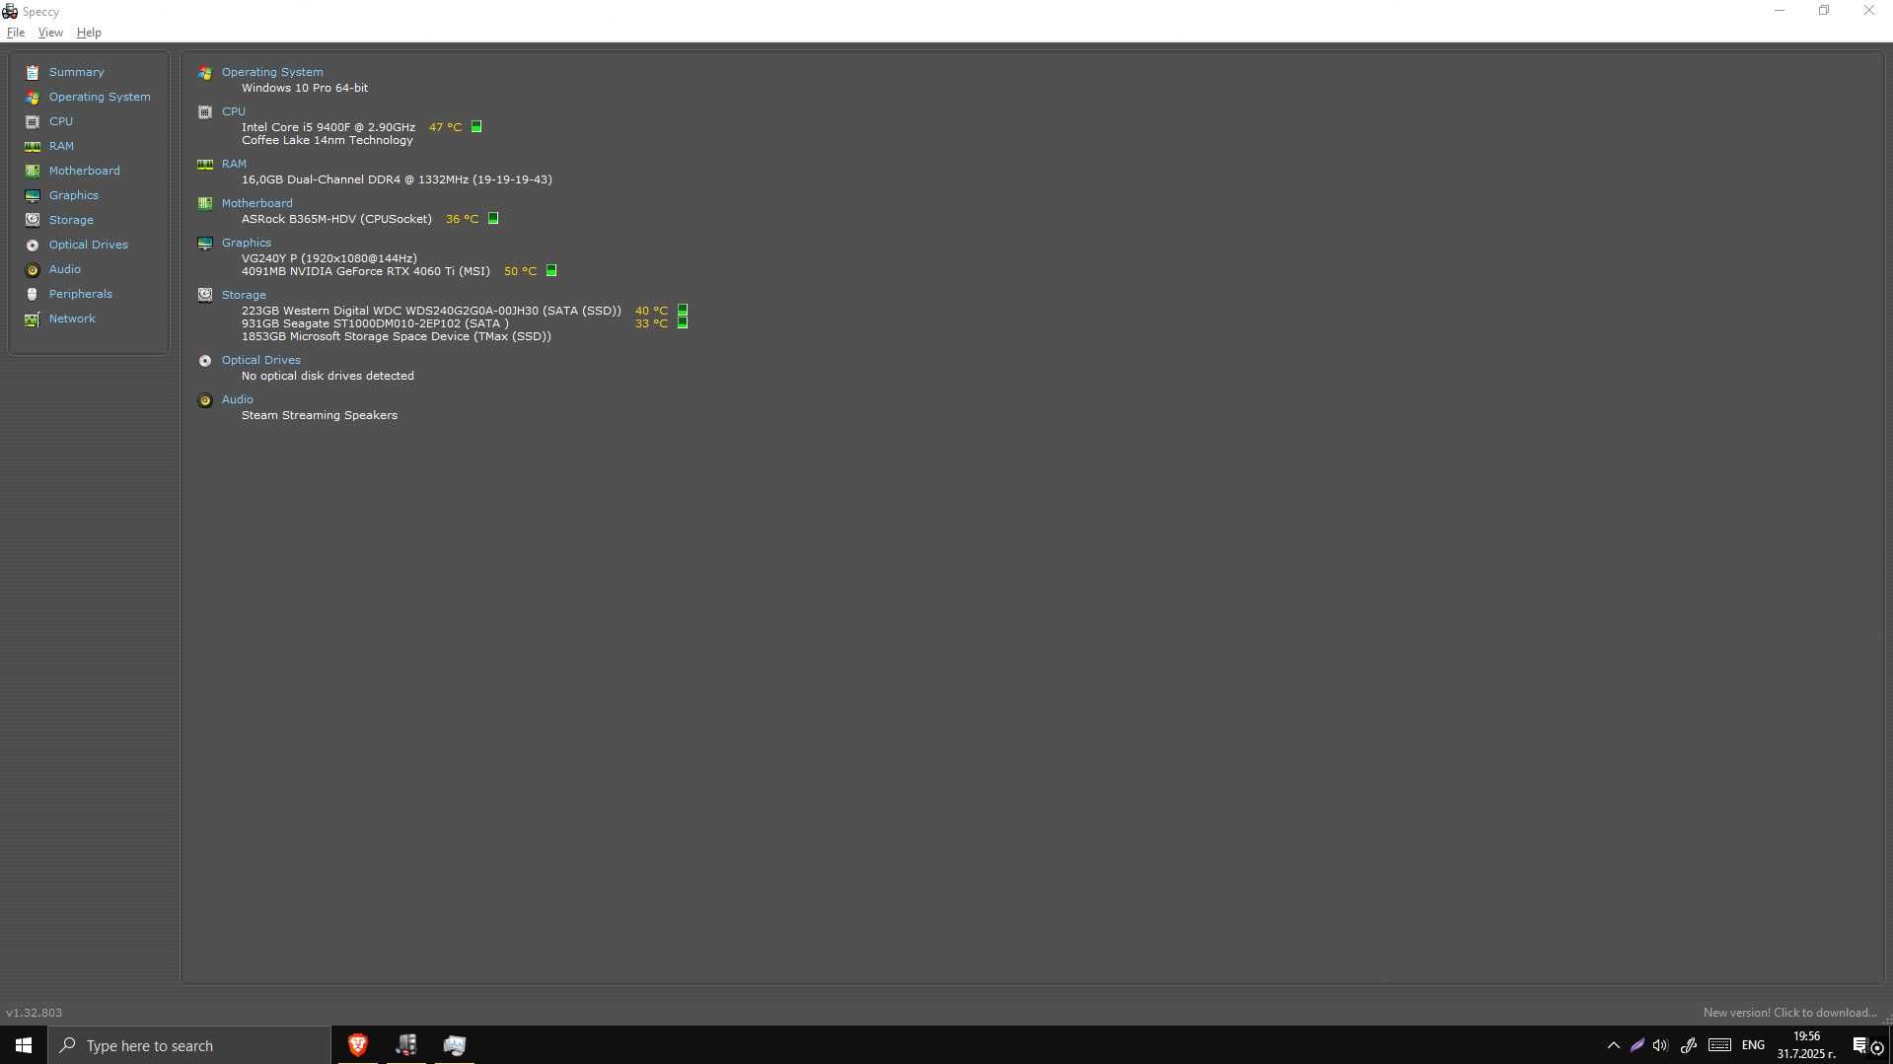Click the RAM stick sidebar icon
This screenshot has height=1064, width=1893.
click(33, 146)
